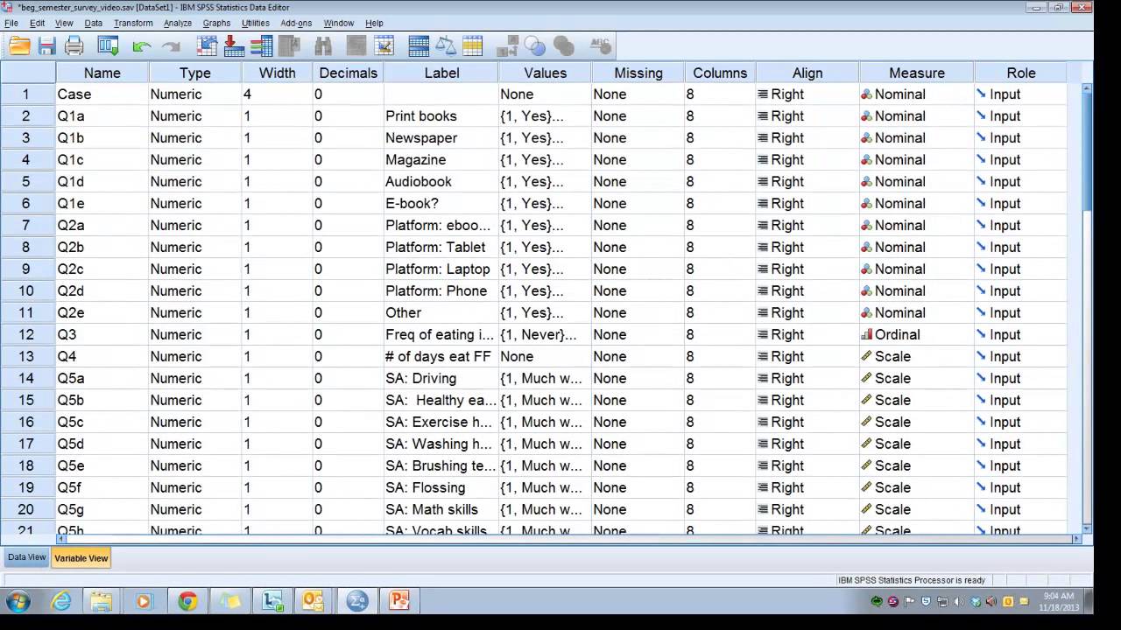
Task: Click the Spell check ABC icon
Action: coord(601,46)
